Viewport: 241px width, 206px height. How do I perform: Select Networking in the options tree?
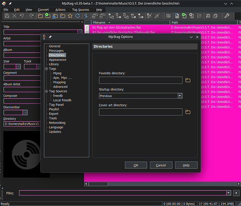pyautogui.click(x=57, y=123)
